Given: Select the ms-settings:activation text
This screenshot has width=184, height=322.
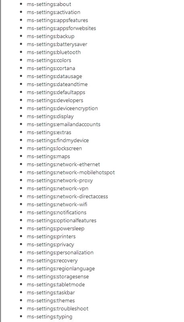Looking at the screenshot, I should click(54, 12).
